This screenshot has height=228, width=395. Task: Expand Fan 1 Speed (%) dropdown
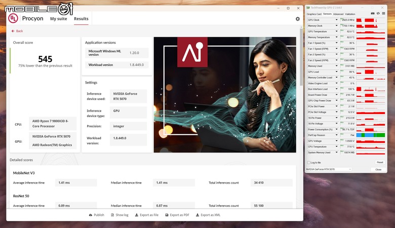coord(336,43)
